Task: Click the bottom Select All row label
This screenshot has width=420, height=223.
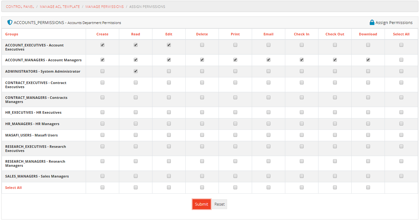Action: (x=13, y=188)
